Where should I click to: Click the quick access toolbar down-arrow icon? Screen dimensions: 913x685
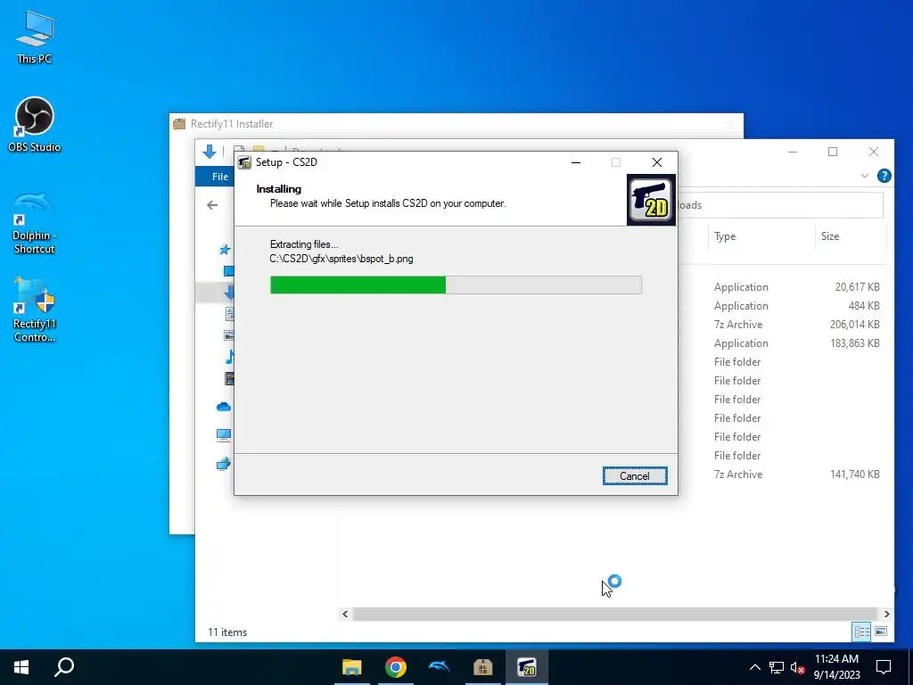tap(209, 152)
